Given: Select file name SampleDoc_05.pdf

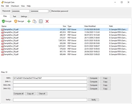Looking at the screenshot, I should [x=11, y=40].
